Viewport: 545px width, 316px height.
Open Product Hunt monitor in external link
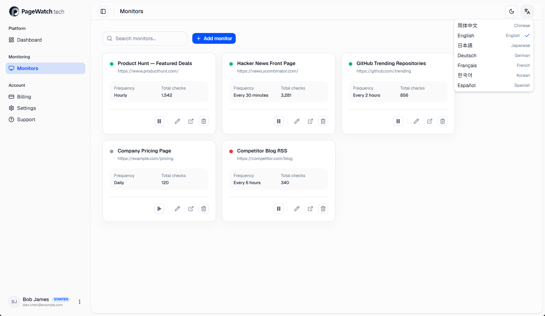[191, 121]
